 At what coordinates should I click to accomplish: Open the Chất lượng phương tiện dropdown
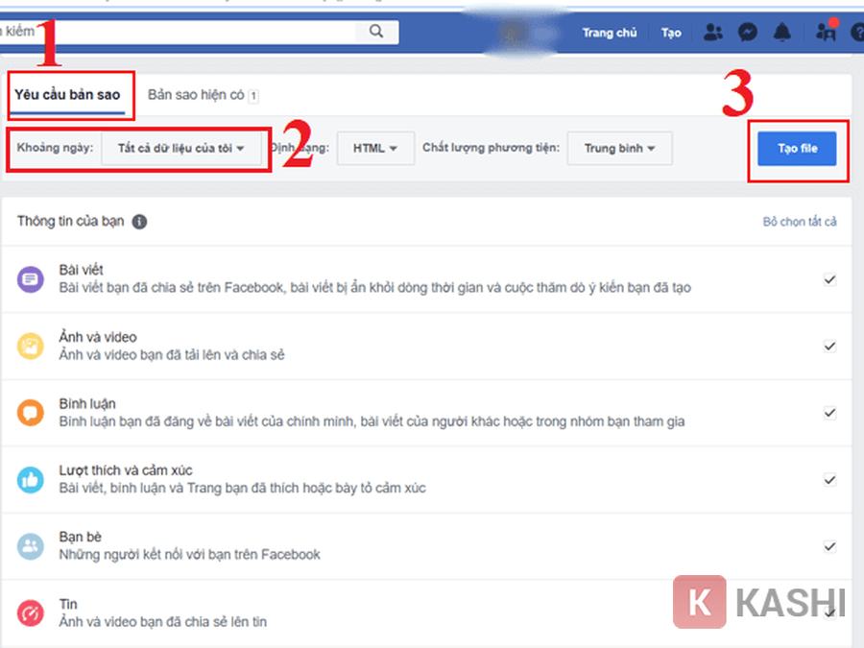[x=619, y=149]
